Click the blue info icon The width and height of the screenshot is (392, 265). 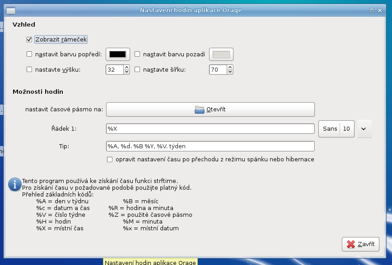tap(15, 184)
